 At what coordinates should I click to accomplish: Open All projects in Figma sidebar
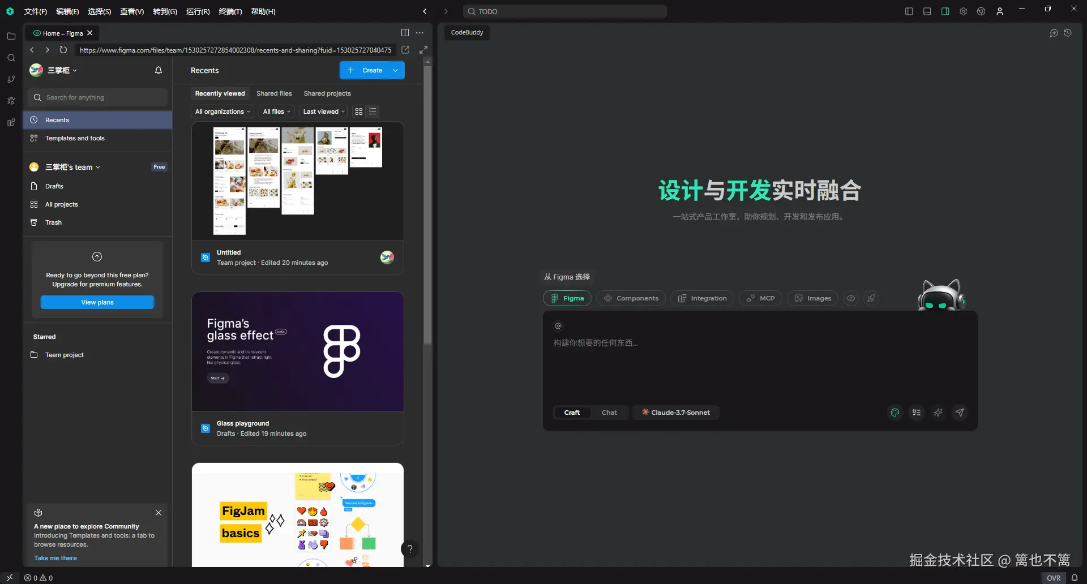pos(97,204)
